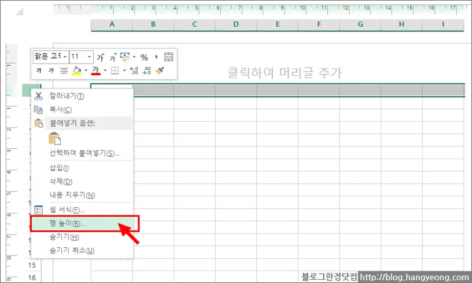Image resolution: width=472 pixels, height=283 pixels.
Task: Select 내용 지우기(N) menu entry
Action: tap(82, 195)
